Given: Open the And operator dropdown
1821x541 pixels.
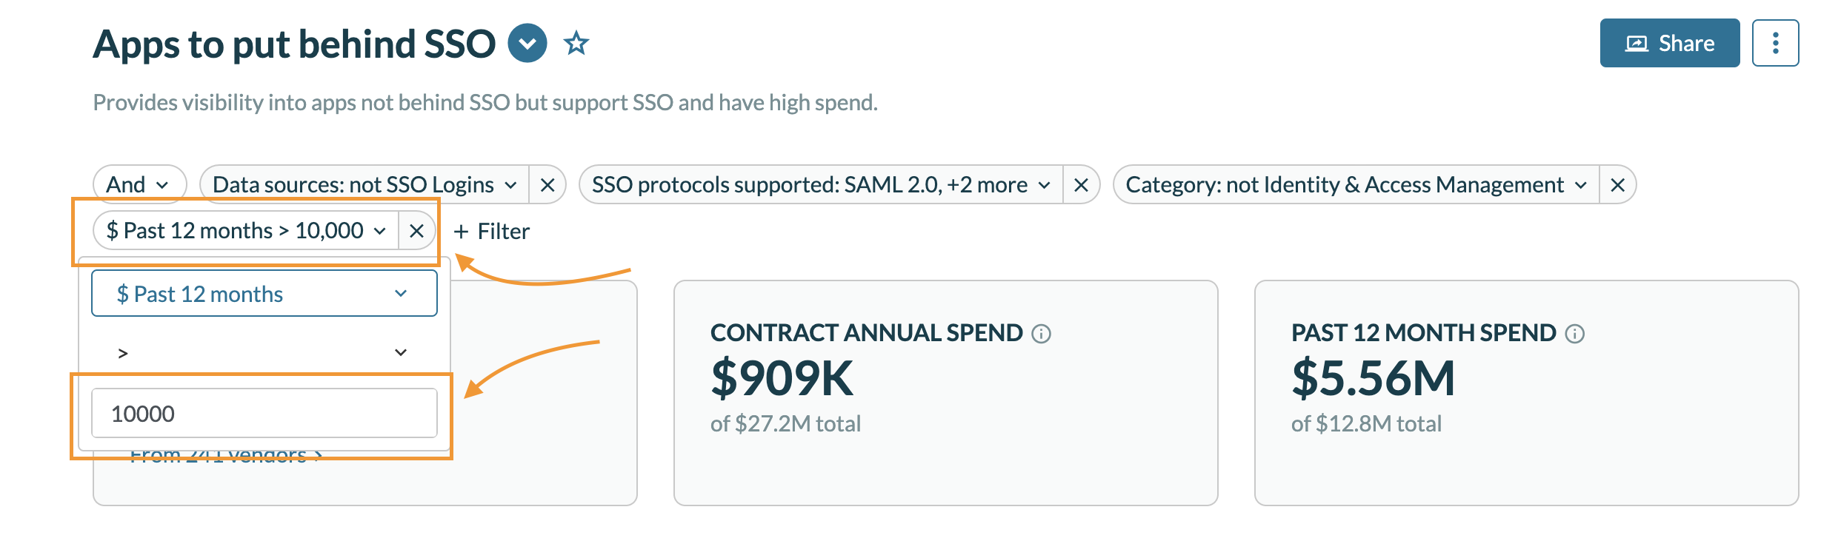Looking at the screenshot, I should coord(139,185).
